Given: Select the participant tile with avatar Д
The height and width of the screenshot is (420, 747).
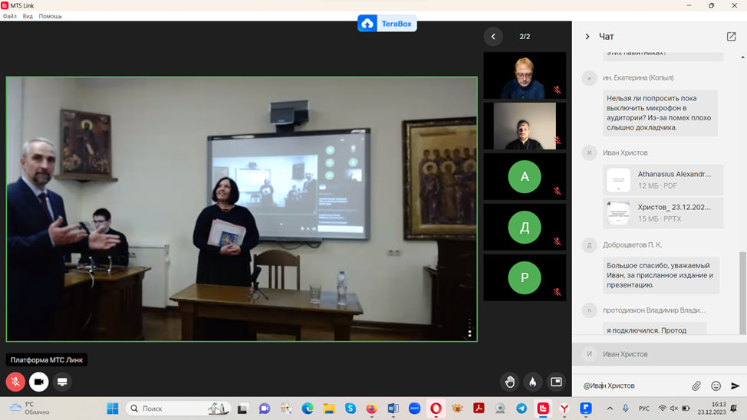Looking at the screenshot, I should (525, 227).
